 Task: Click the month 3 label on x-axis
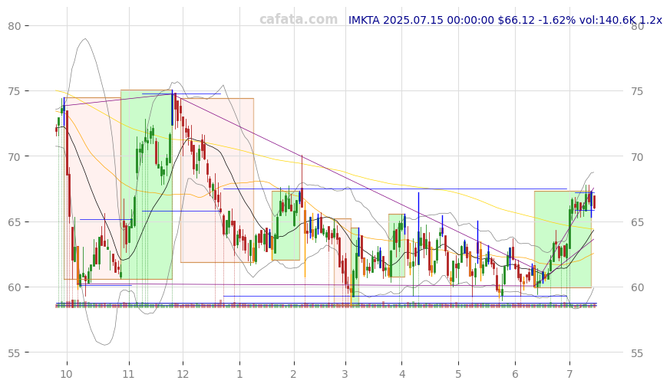345,374
